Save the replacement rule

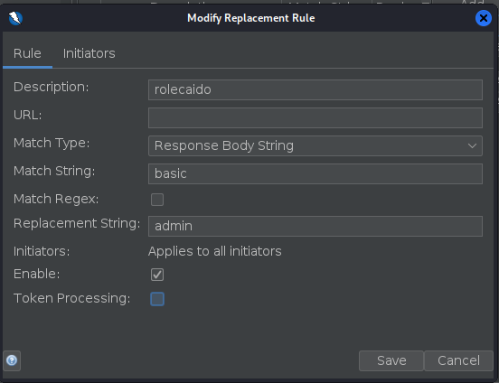pos(391,360)
